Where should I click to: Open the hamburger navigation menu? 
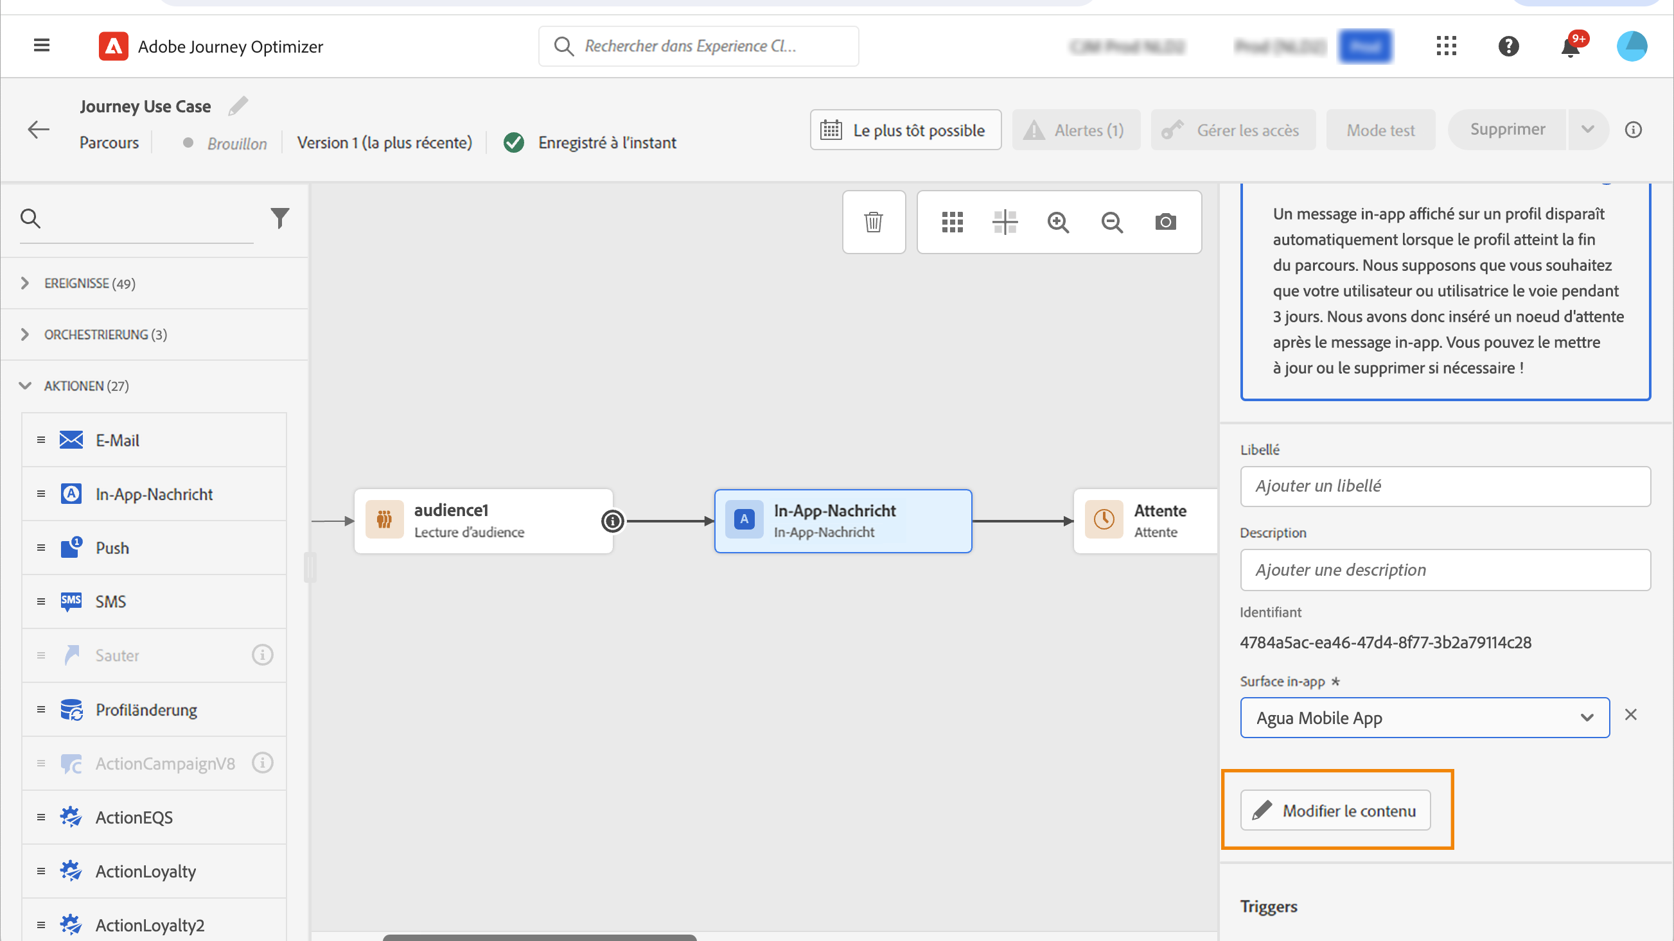(x=42, y=46)
